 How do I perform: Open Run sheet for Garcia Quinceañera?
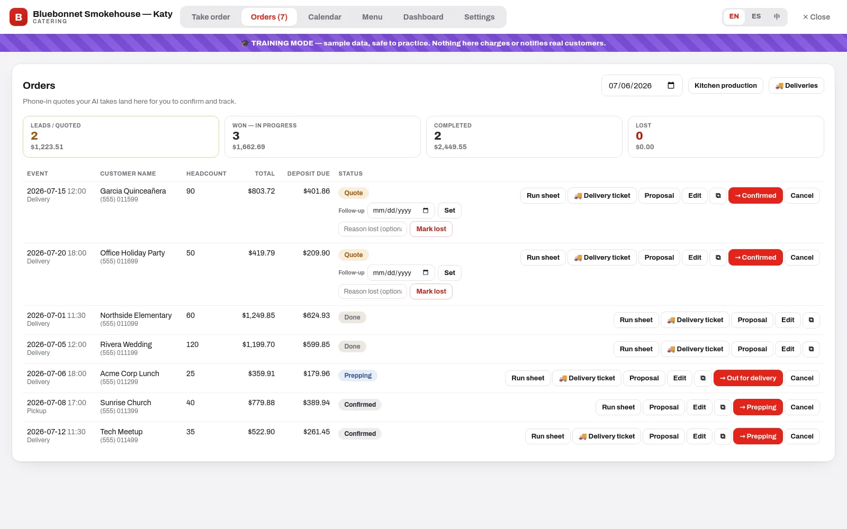click(543, 196)
